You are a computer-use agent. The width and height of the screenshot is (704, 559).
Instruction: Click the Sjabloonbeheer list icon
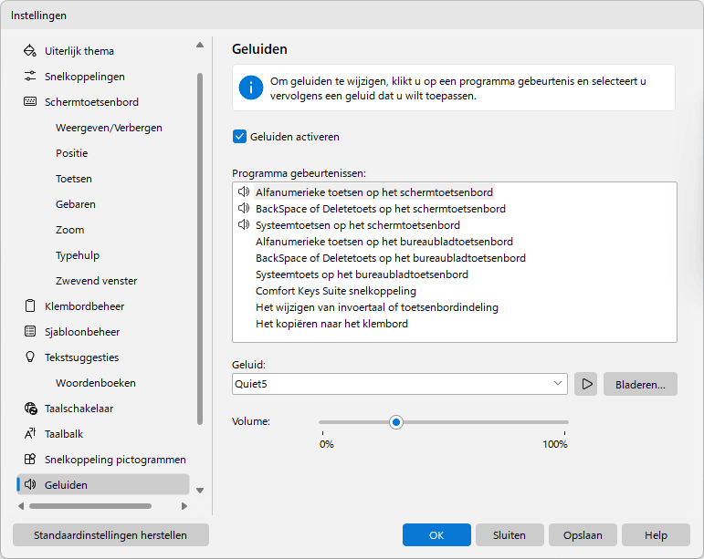click(30, 332)
